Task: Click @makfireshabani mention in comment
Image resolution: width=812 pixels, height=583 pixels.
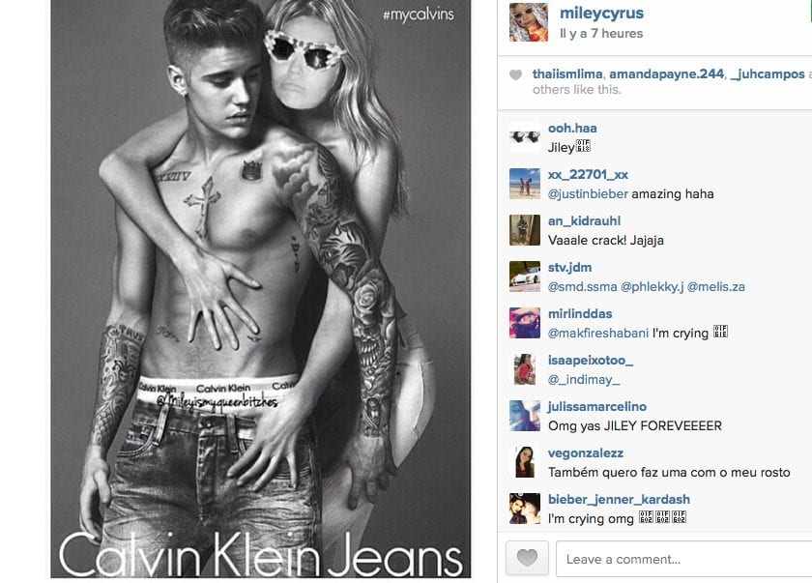Action: click(598, 334)
